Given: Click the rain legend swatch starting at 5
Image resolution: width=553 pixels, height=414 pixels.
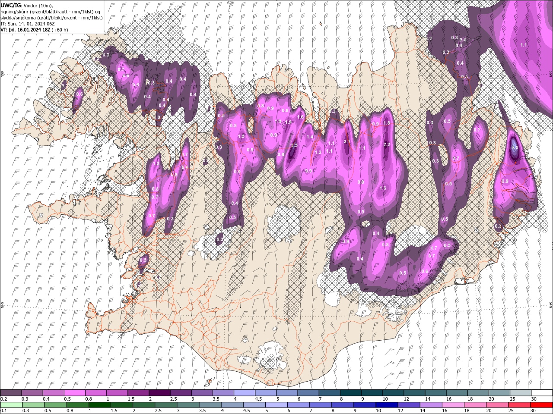Looking at the screenshot, I should (276, 405).
